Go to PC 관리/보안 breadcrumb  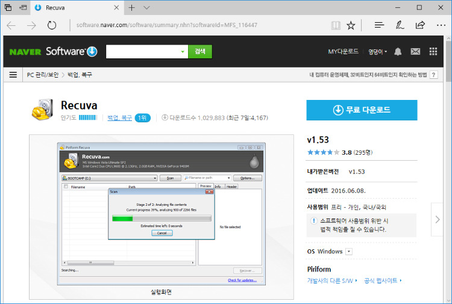pos(43,75)
